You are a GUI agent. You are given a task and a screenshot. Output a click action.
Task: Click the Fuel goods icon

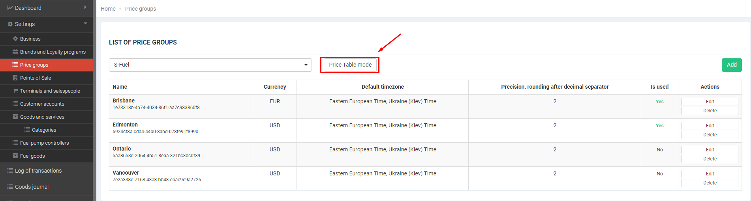(15, 156)
